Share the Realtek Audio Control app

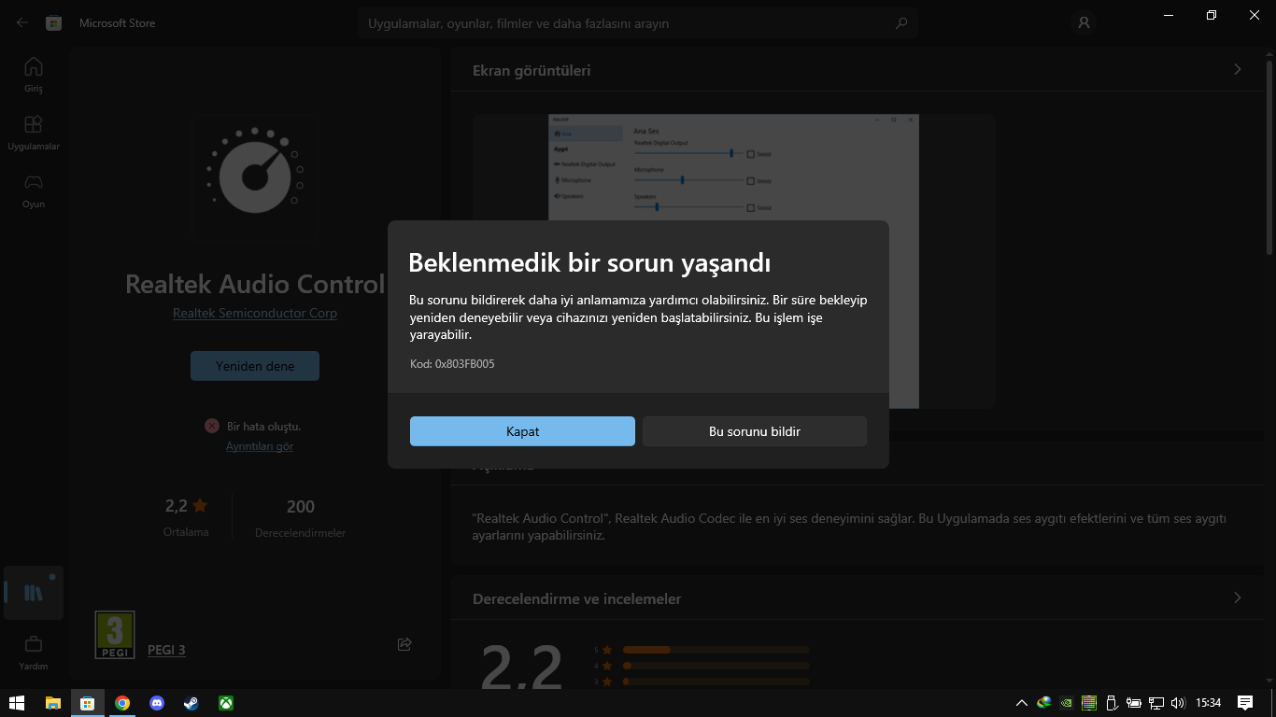coord(404,644)
